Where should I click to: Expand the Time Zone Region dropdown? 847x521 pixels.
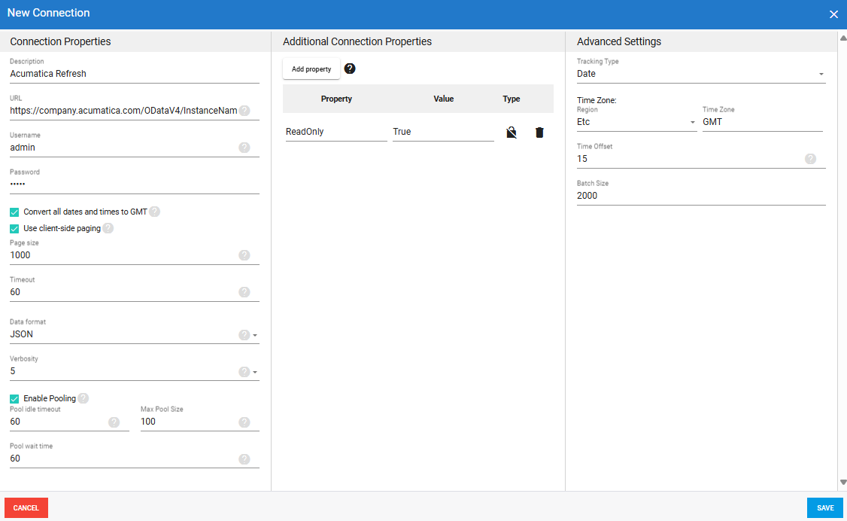693,121
